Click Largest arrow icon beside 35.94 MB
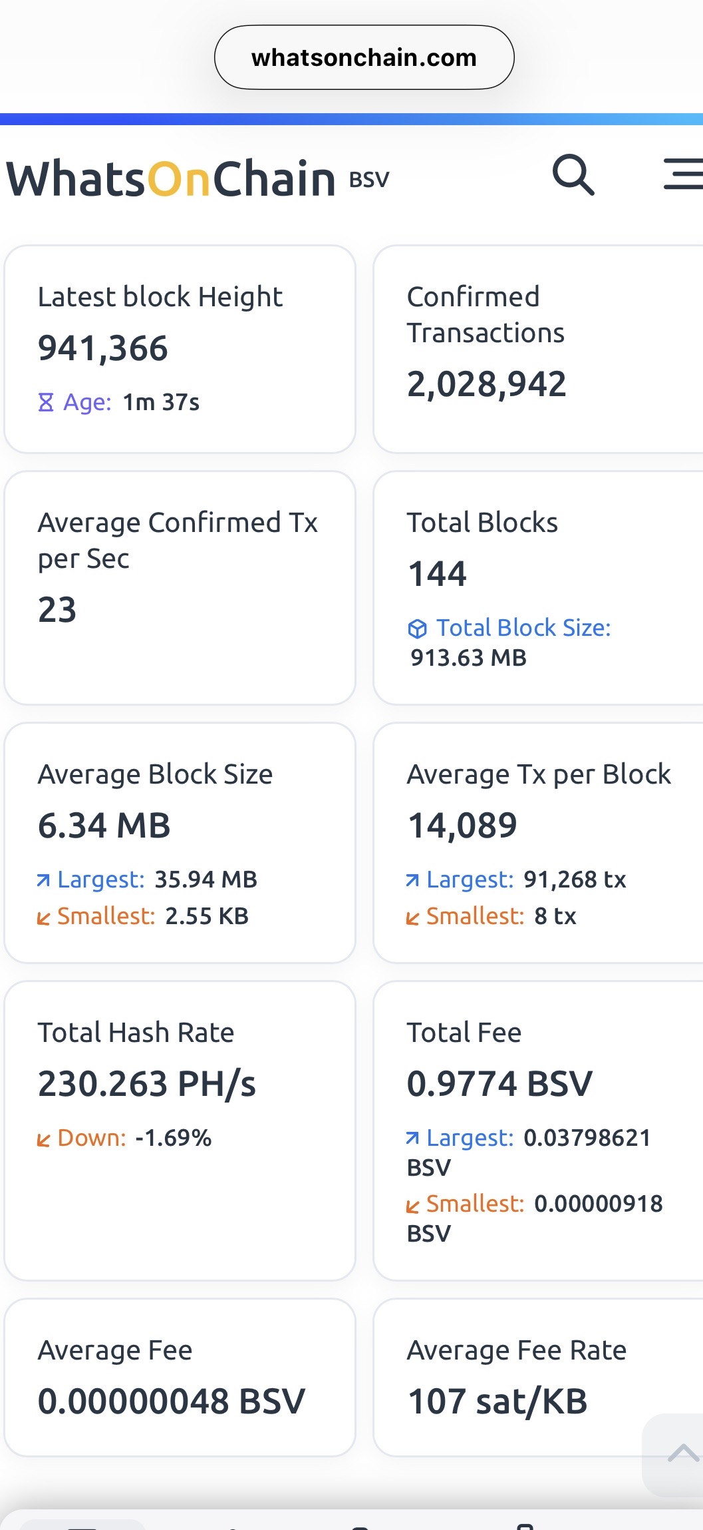 [x=44, y=881]
